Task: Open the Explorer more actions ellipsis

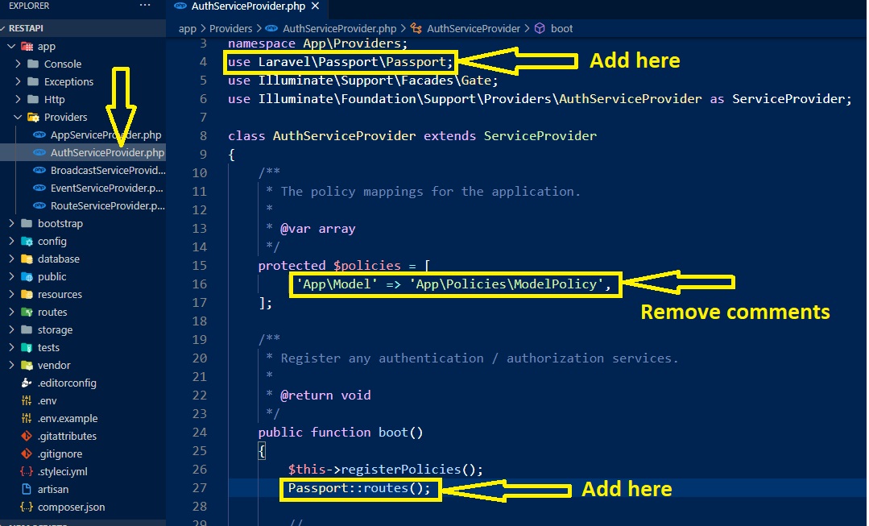Action: pyautogui.click(x=145, y=6)
